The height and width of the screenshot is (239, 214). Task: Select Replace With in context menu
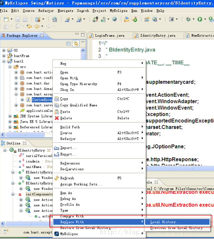tap(99, 222)
